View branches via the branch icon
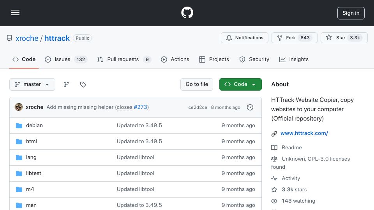This screenshot has width=374, height=210. [x=67, y=84]
